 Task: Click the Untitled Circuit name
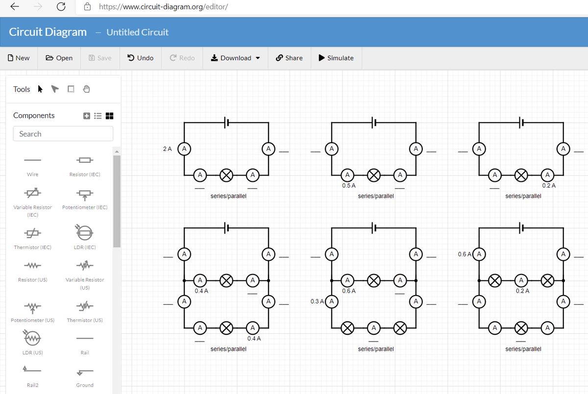137,32
